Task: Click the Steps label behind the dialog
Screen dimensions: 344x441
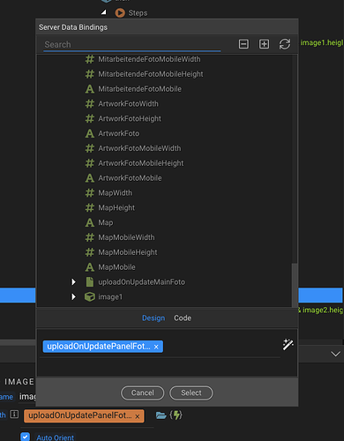Action: click(x=138, y=13)
